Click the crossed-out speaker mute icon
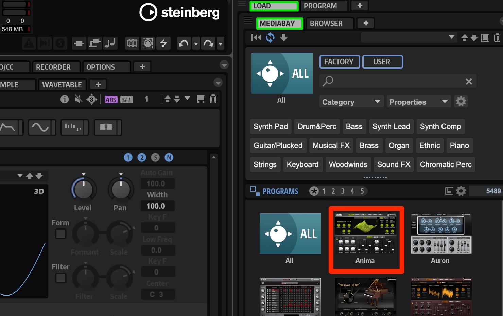Viewport: 503px width, 316px height. click(x=79, y=99)
